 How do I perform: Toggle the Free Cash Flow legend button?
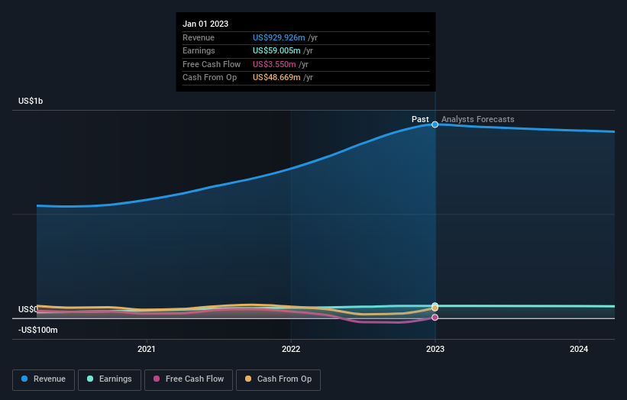pyautogui.click(x=189, y=379)
